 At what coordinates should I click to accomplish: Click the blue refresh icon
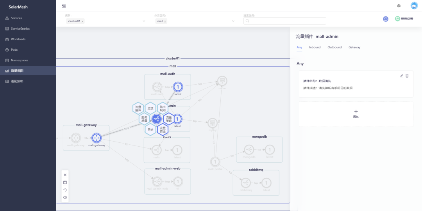point(386,19)
